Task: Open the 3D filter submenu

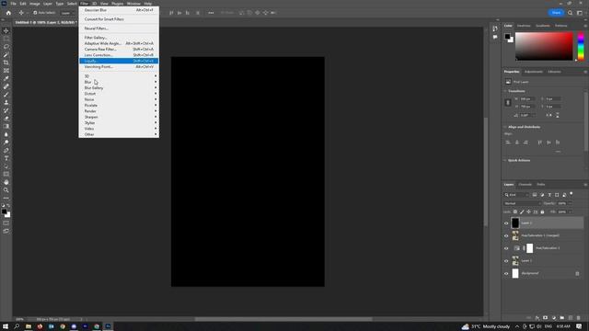Action: tap(119, 76)
